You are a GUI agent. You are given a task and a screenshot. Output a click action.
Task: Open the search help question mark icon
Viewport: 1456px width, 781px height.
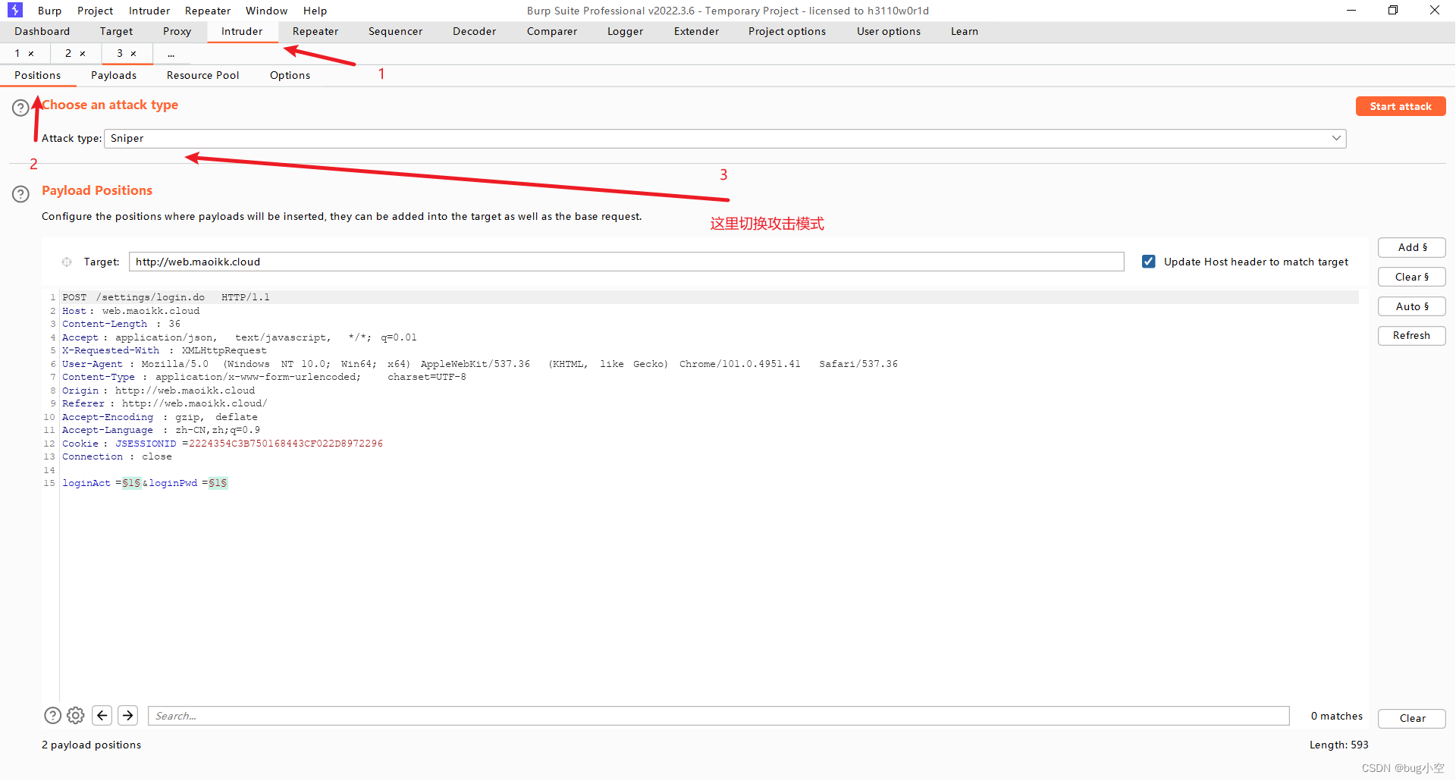click(x=52, y=715)
